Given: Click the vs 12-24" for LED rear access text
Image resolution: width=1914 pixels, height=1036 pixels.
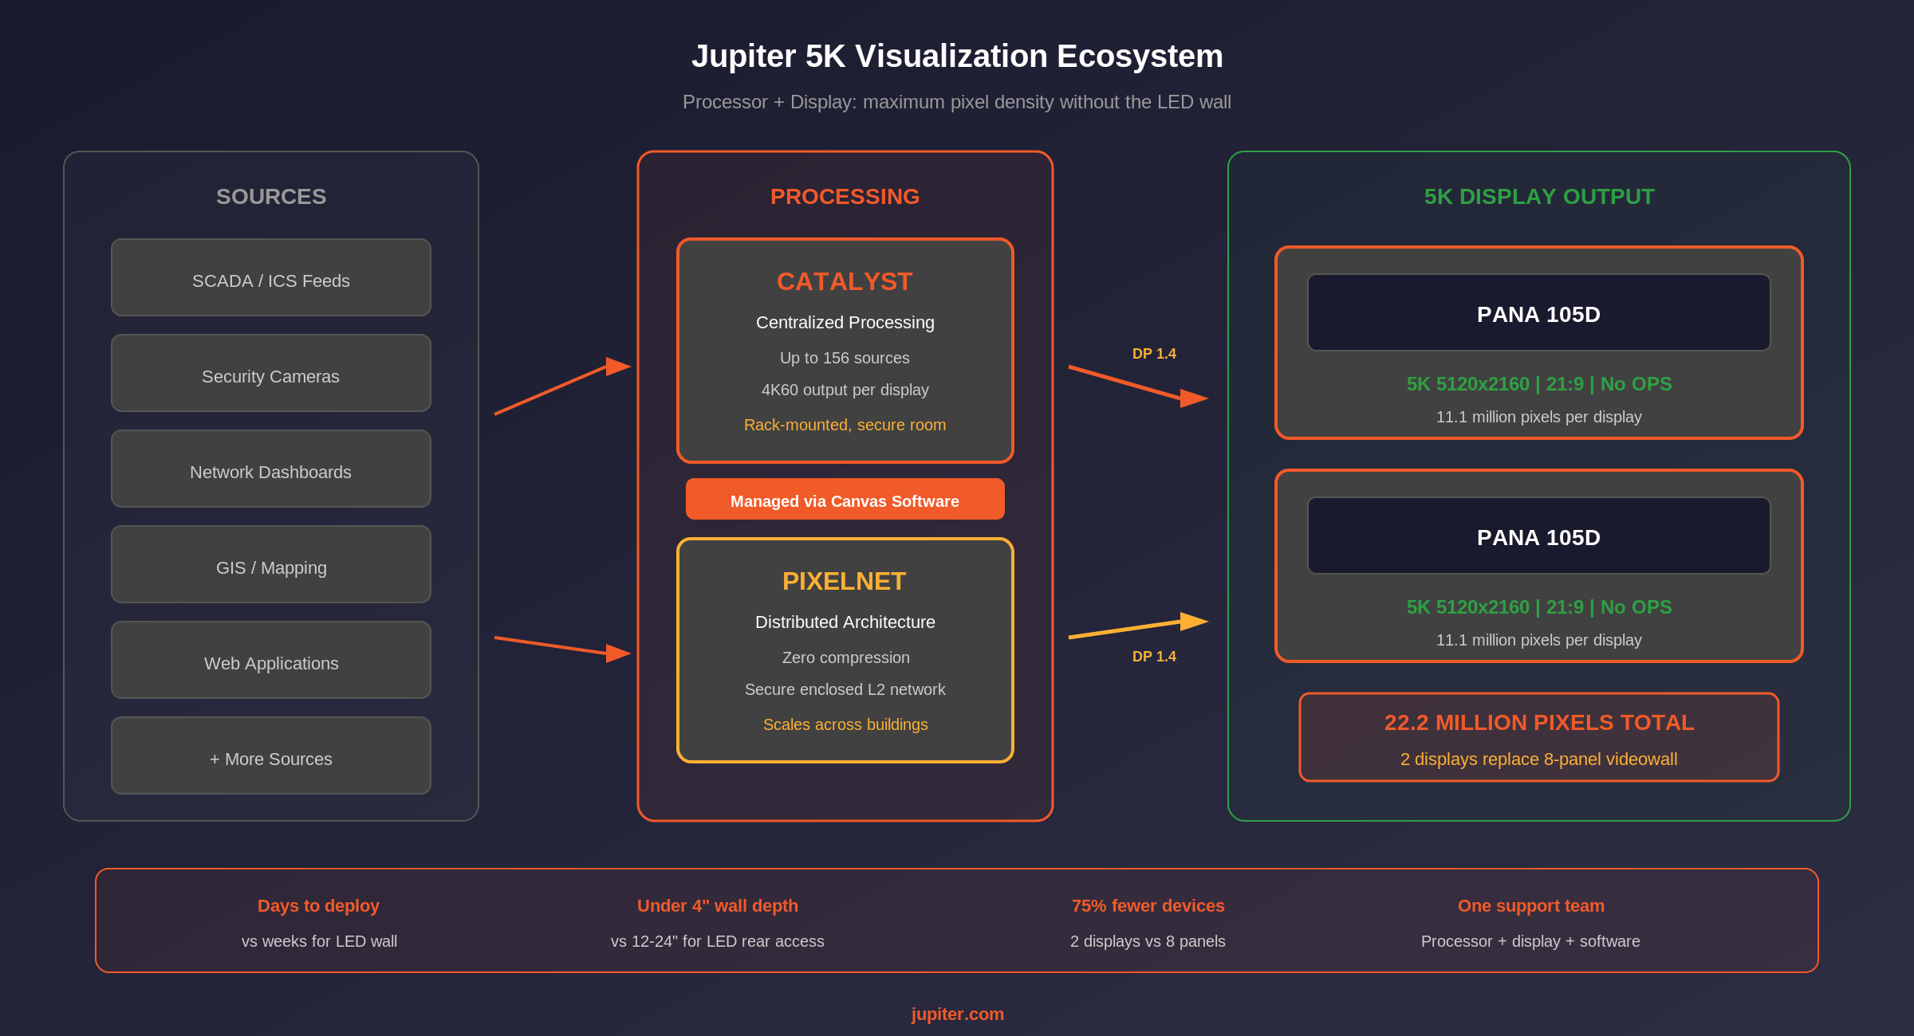Looking at the screenshot, I should point(717,941).
